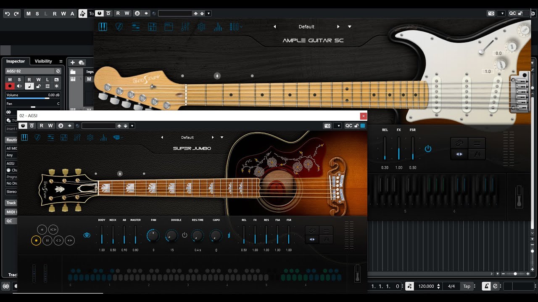538x302 pixels.
Task: Click the Super Jumbo record button with the yellow ring
Action: coord(36,240)
